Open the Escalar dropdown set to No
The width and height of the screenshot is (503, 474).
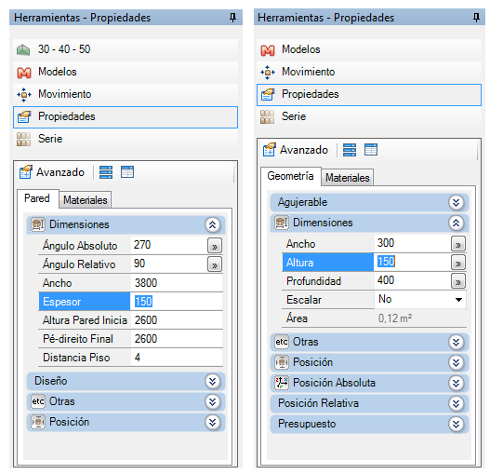point(420,300)
